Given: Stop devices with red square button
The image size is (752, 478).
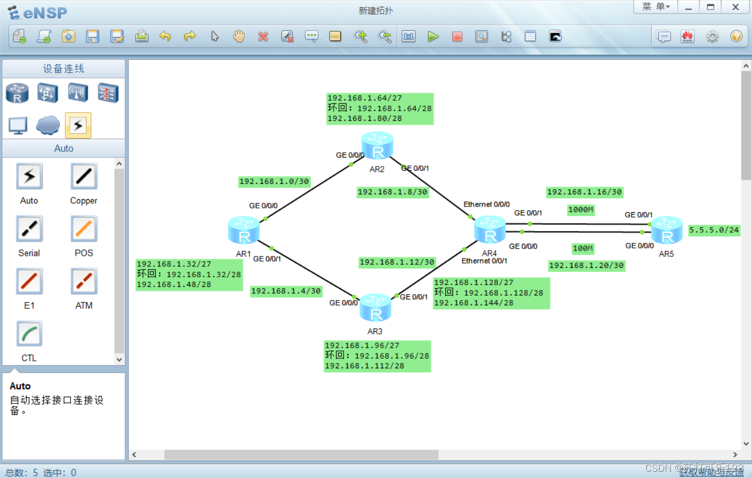Looking at the screenshot, I should (457, 36).
